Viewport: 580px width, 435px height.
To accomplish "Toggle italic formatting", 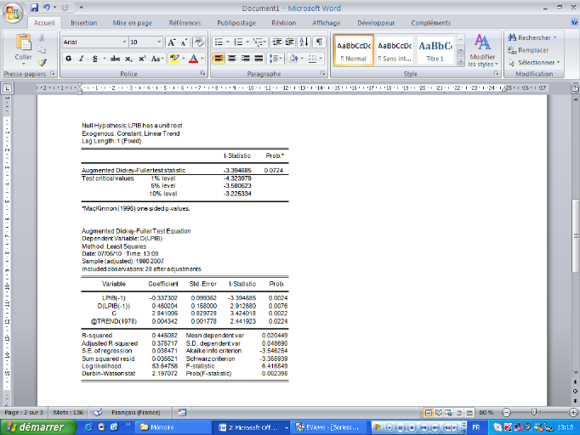I will tap(81, 59).
